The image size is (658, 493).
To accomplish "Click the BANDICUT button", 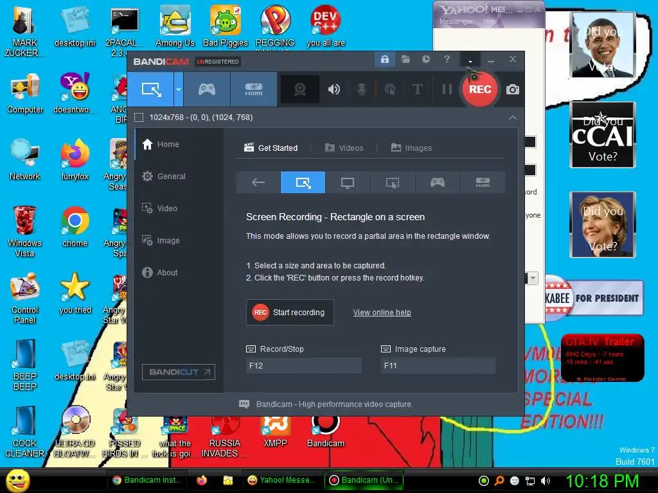I will [x=179, y=372].
